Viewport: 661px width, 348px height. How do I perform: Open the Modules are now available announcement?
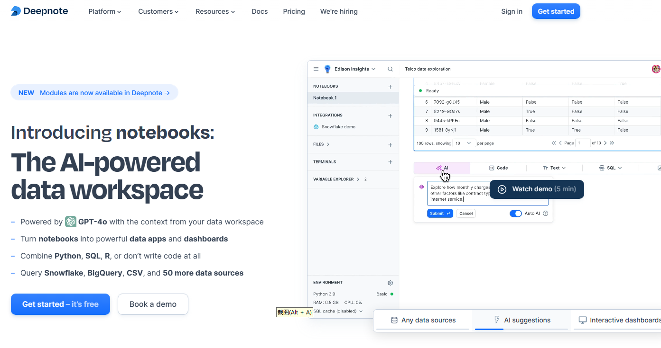click(94, 93)
